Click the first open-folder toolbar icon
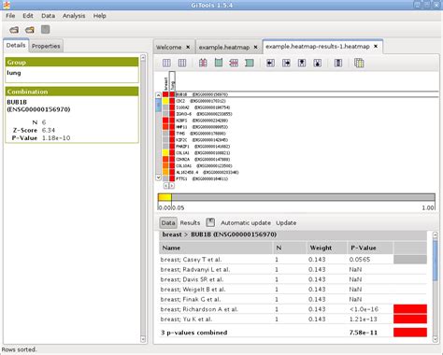 click(x=14, y=30)
